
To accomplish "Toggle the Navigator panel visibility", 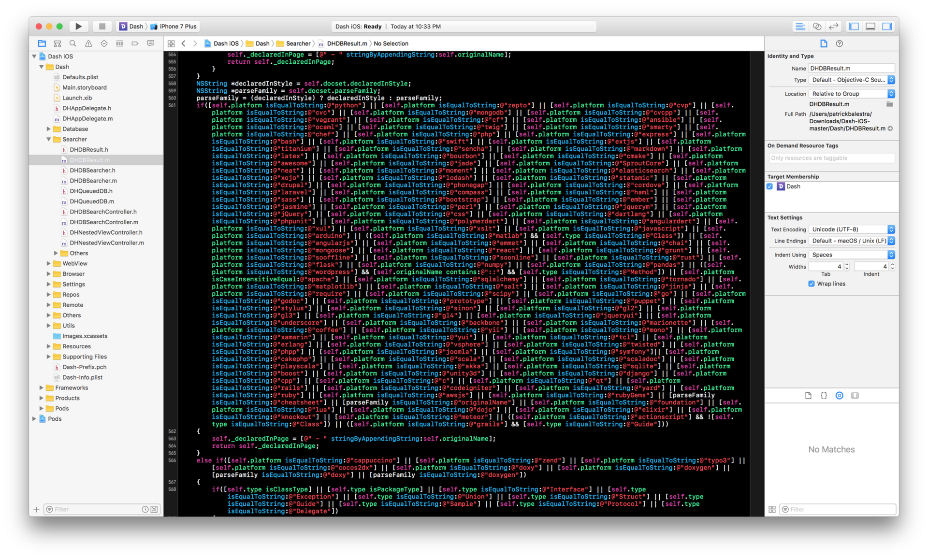I will (x=854, y=27).
